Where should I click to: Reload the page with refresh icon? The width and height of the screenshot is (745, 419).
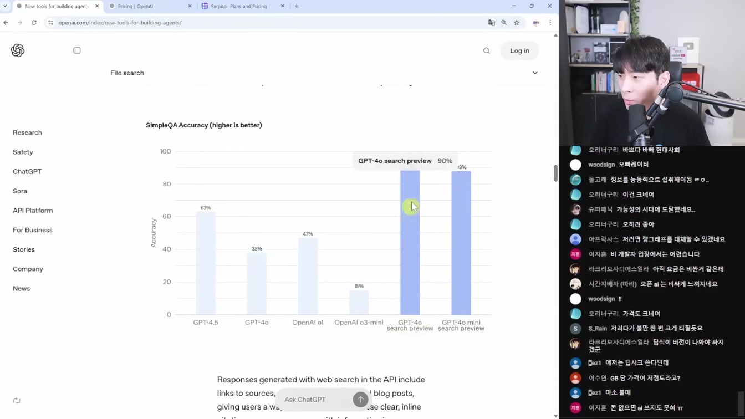pos(34,23)
